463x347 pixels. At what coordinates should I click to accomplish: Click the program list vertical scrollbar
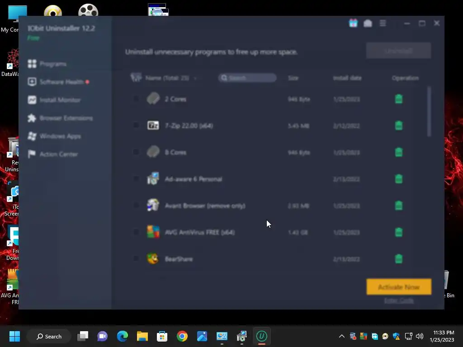point(429,112)
